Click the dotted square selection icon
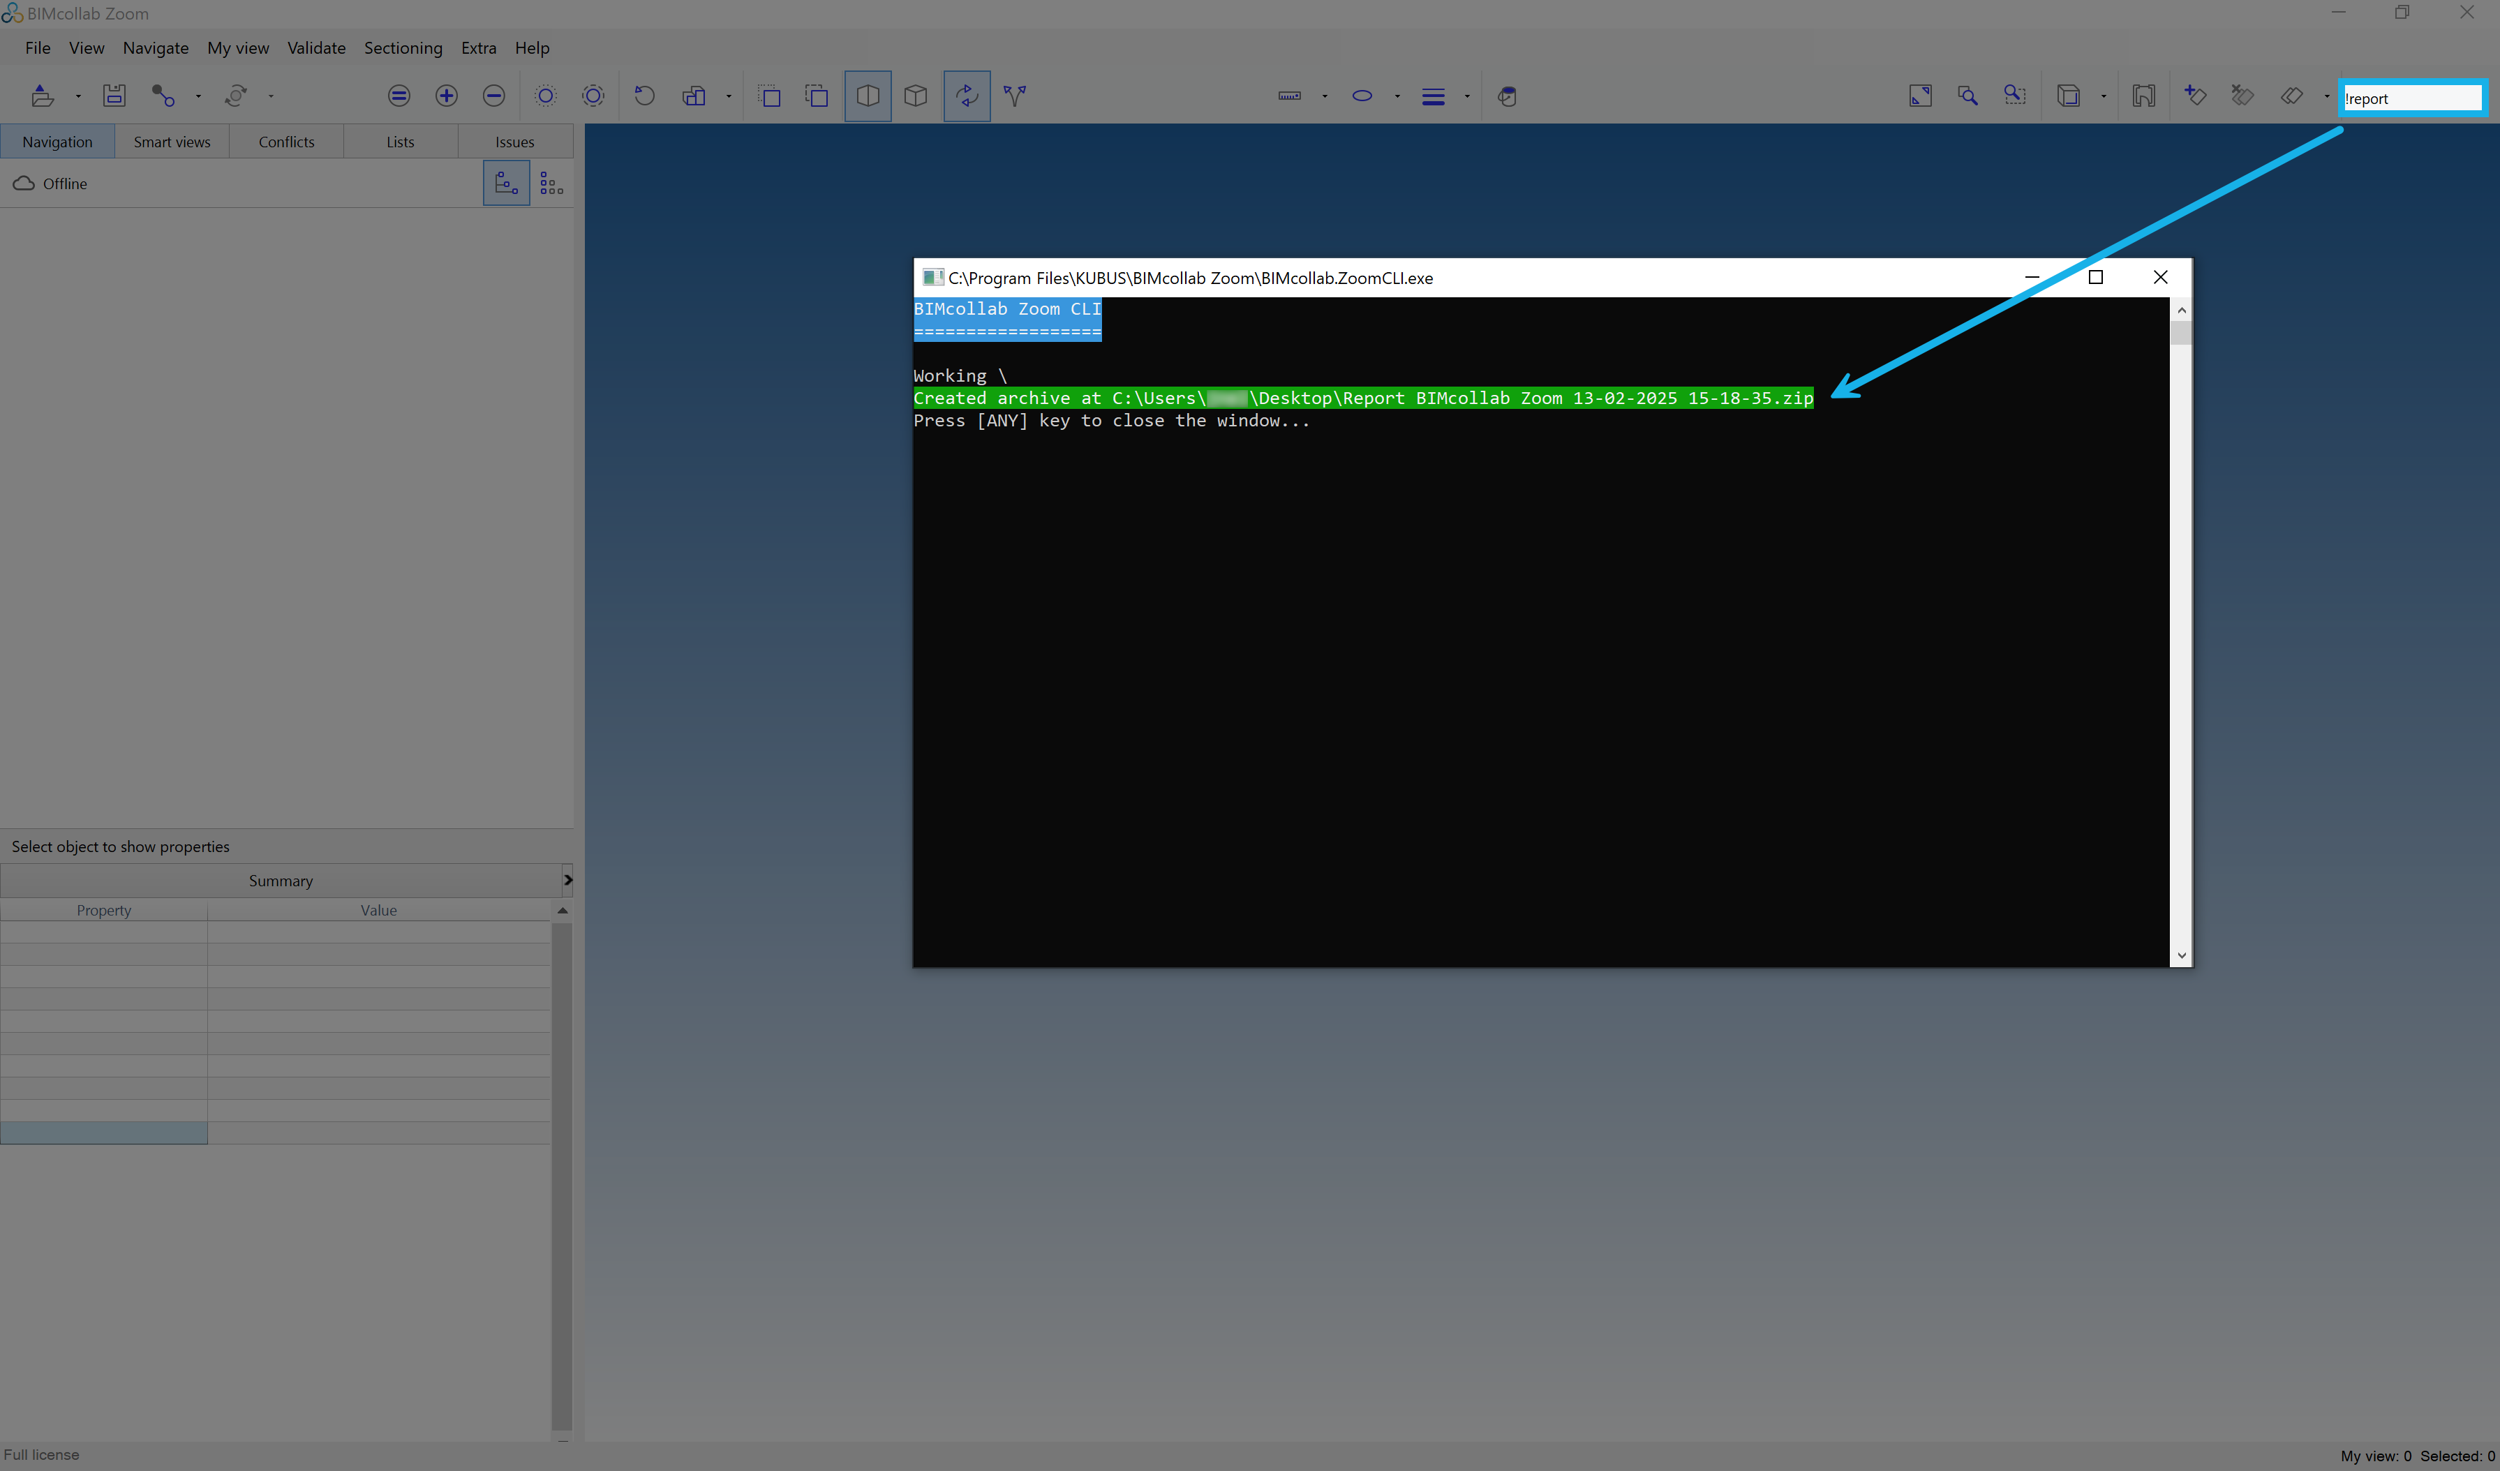Image resolution: width=2500 pixels, height=1471 pixels. click(770, 96)
